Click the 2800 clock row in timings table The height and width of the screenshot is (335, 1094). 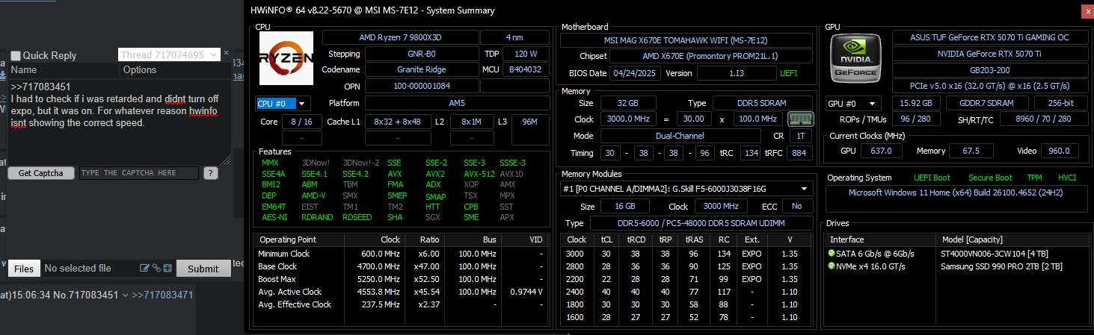(687, 266)
